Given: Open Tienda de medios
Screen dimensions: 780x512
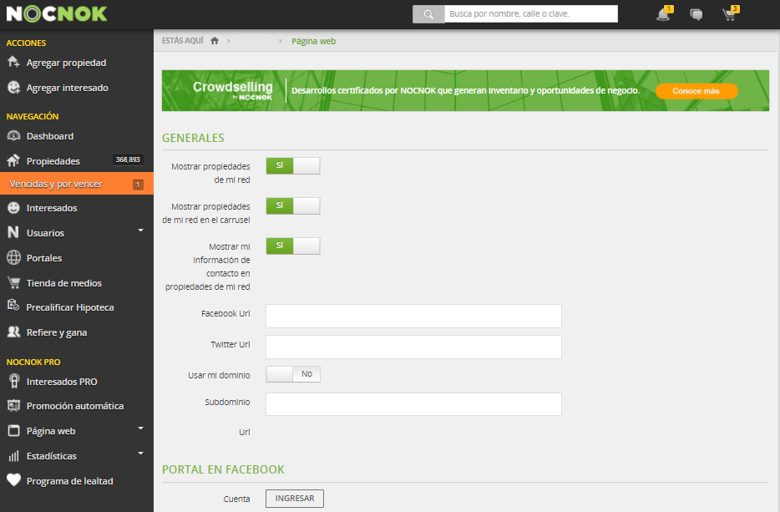Looking at the screenshot, I should click(x=64, y=283).
